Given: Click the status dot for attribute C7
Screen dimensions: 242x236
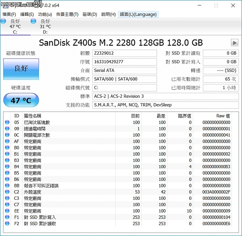Looking at the screenshot, I should point(7,204).
